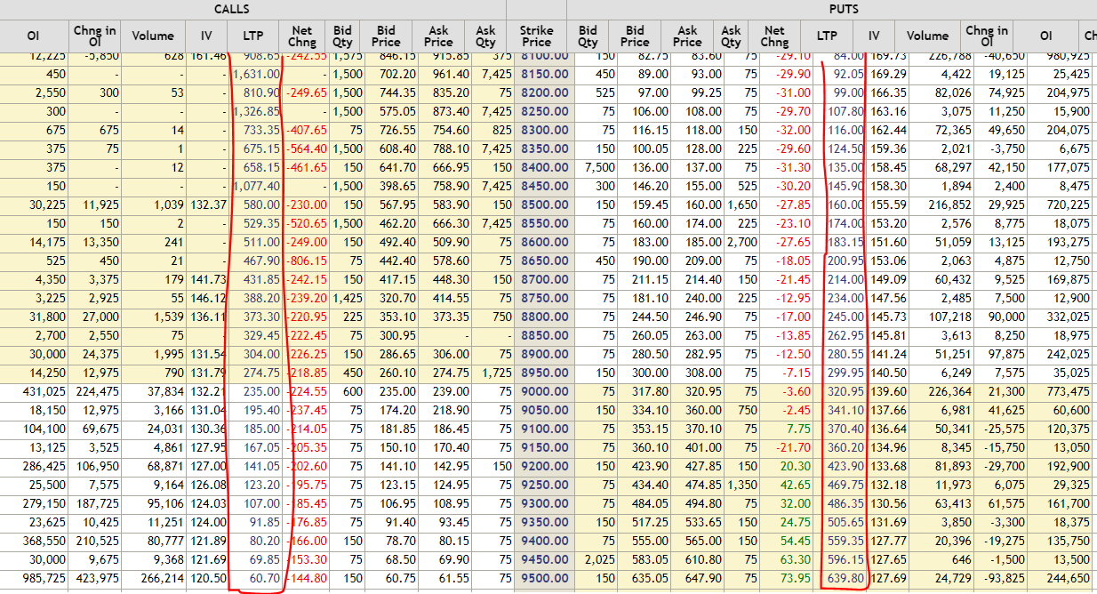Select the 9500.00 strike price cell
The image size is (1097, 594).
point(536,578)
